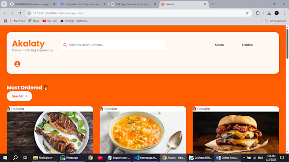Switch to the C:\Users taskbar window
Viewport: 289px width, 162px height.
tap(200, 158)
